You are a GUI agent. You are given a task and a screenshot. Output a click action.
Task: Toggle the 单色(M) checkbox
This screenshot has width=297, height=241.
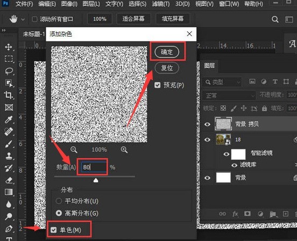click(54, 230)
